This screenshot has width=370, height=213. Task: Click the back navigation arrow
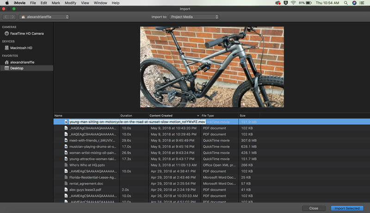6,17
